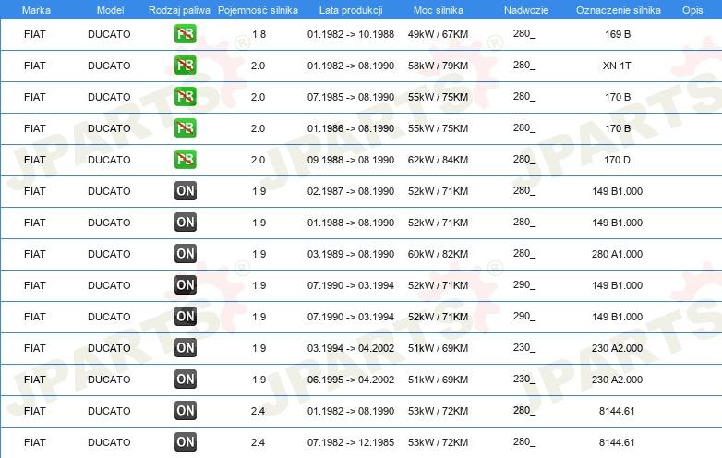Click DUCATO in the 170 D row
Screen dimensions: 722x458
[x=109, y=160]
